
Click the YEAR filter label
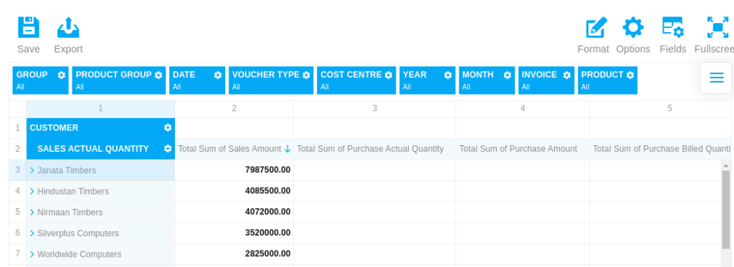(415, 75)
